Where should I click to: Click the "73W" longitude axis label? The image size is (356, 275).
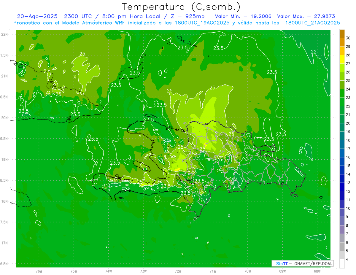(143, 271)
